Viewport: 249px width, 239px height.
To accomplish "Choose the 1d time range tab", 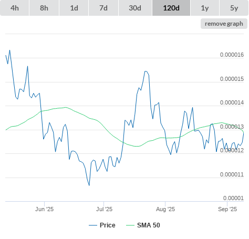I will click(x=74, y=8).
